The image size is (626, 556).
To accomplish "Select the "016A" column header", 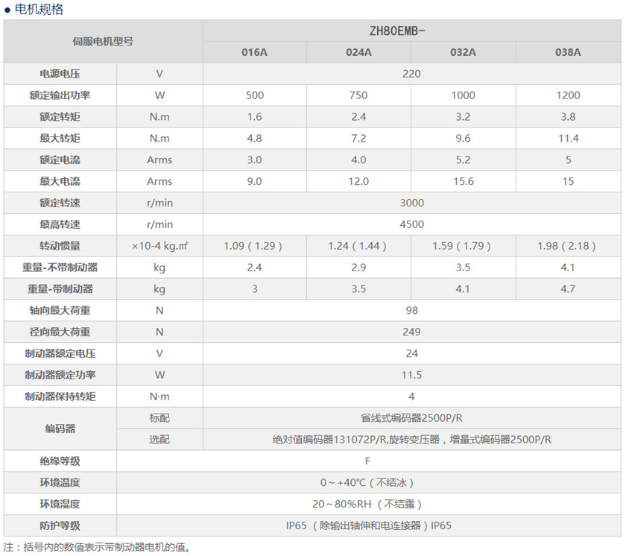I will (x=254, y=52).
